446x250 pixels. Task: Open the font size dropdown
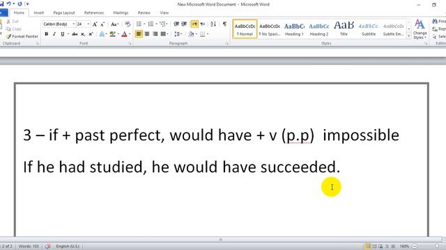point(89,24)
